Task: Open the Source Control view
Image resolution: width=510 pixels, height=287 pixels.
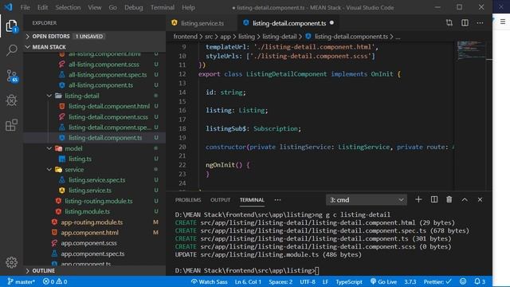Action: pos(12,77)
